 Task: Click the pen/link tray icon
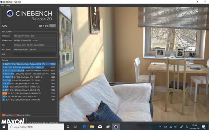pyautogui.click(x=182, y=127)
